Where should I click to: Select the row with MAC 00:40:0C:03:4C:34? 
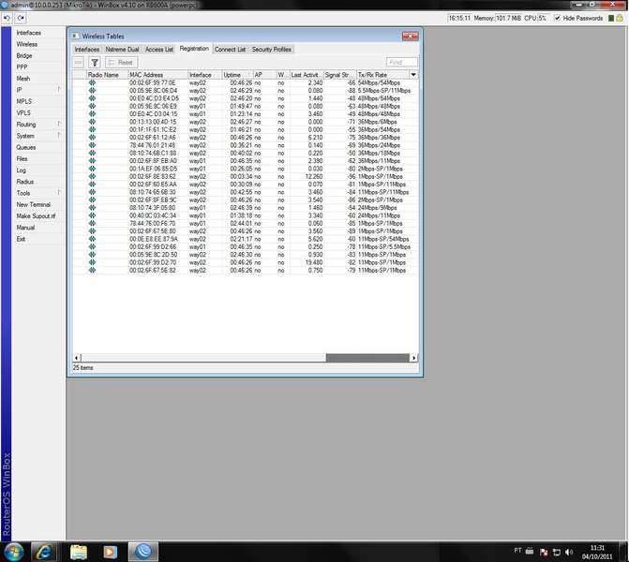246,215
